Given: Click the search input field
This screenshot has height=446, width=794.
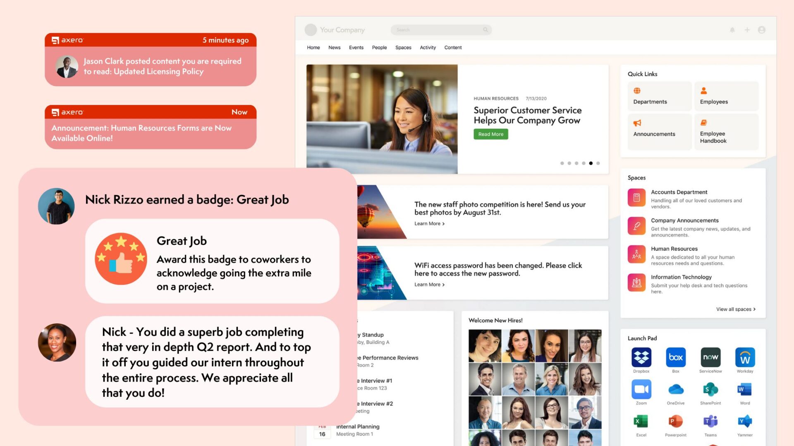Looking at the screenshot, I should pos(440,29).
